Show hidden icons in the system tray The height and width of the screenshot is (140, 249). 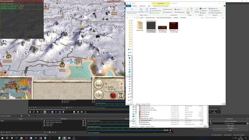point(233,138)
